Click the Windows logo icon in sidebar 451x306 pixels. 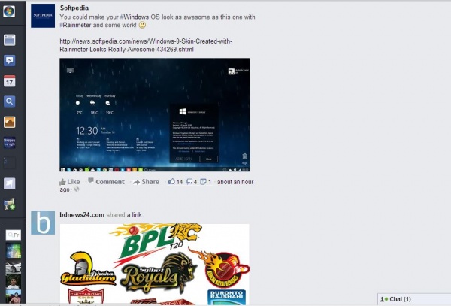(9, 11)
